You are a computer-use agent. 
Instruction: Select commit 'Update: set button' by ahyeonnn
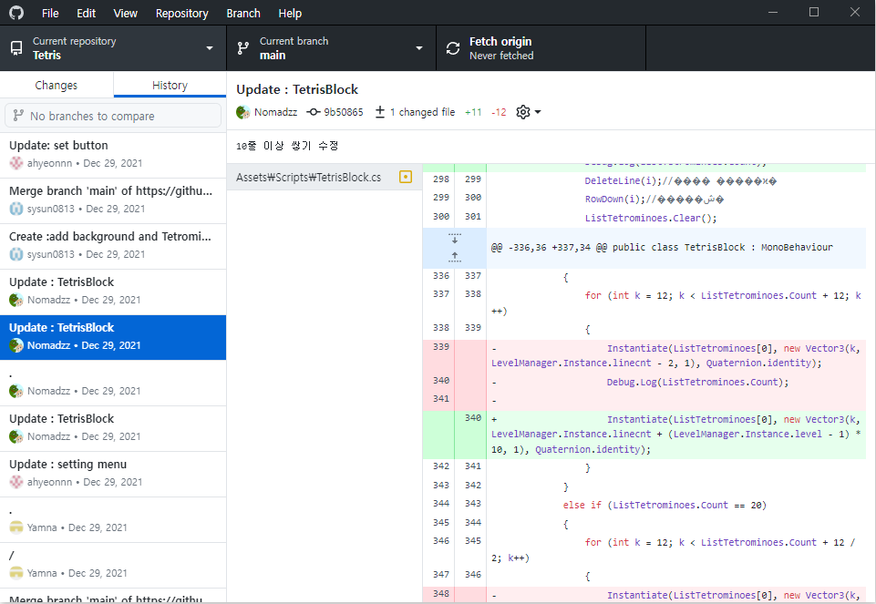click(113, 155)
